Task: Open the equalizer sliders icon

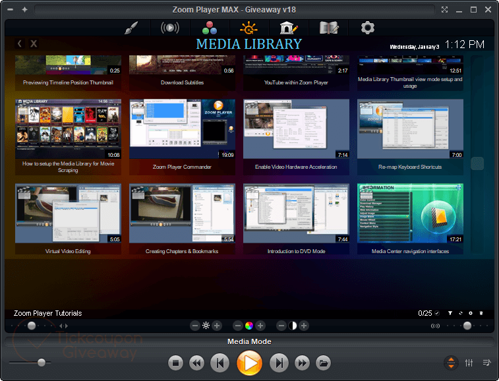Action: coord(469,363)
